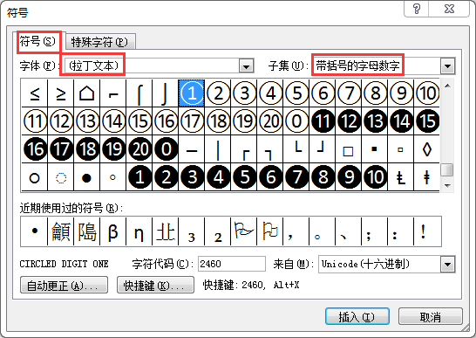Click the symbol grid scroll-up arrow

click(447, 86)
